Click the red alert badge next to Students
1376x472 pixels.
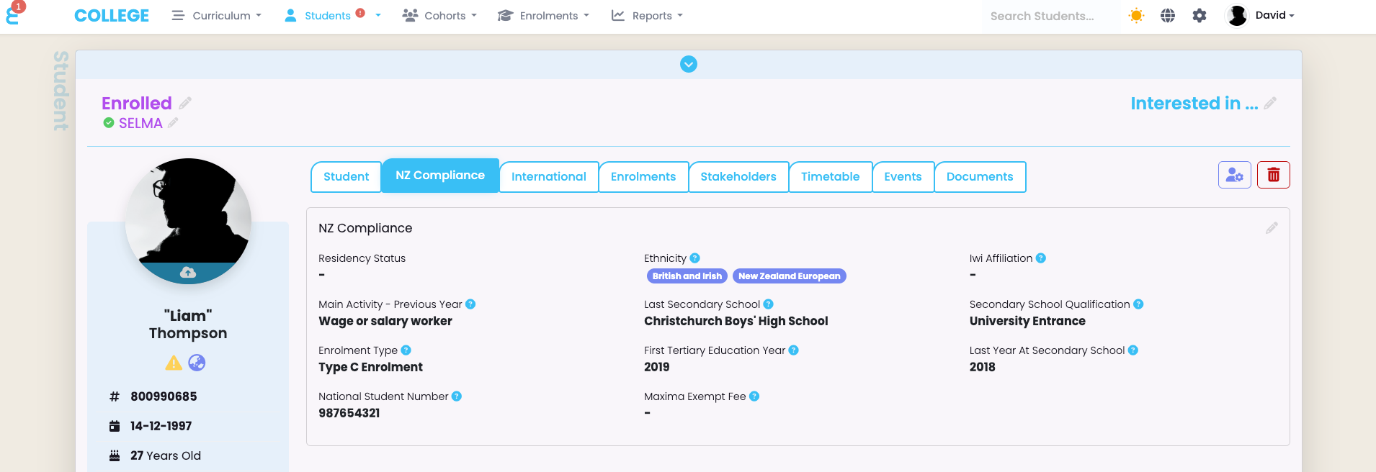pos(360,12)
